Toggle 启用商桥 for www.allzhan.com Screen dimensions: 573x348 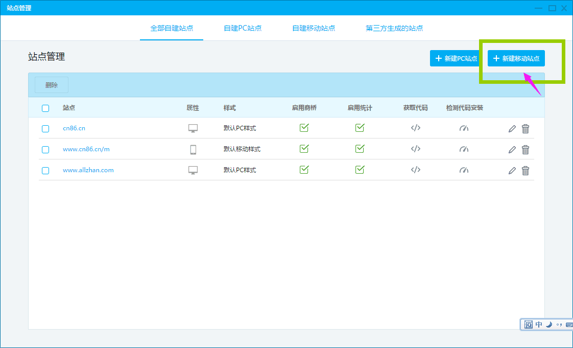304,169
